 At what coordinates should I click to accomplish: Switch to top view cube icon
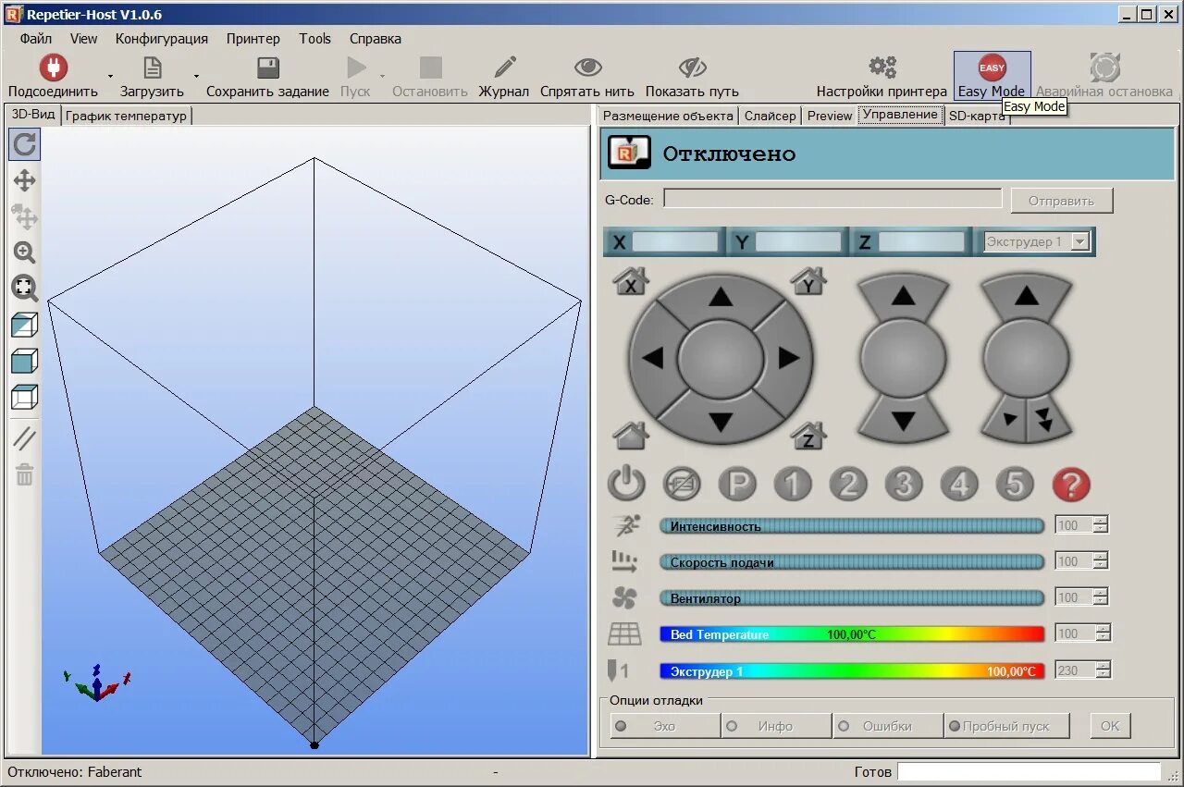pyautogui.click(x=25, y=397)
